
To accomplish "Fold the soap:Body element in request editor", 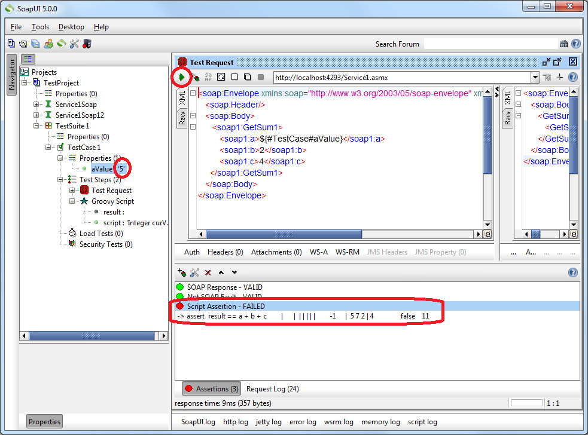I will click(193, 116).
